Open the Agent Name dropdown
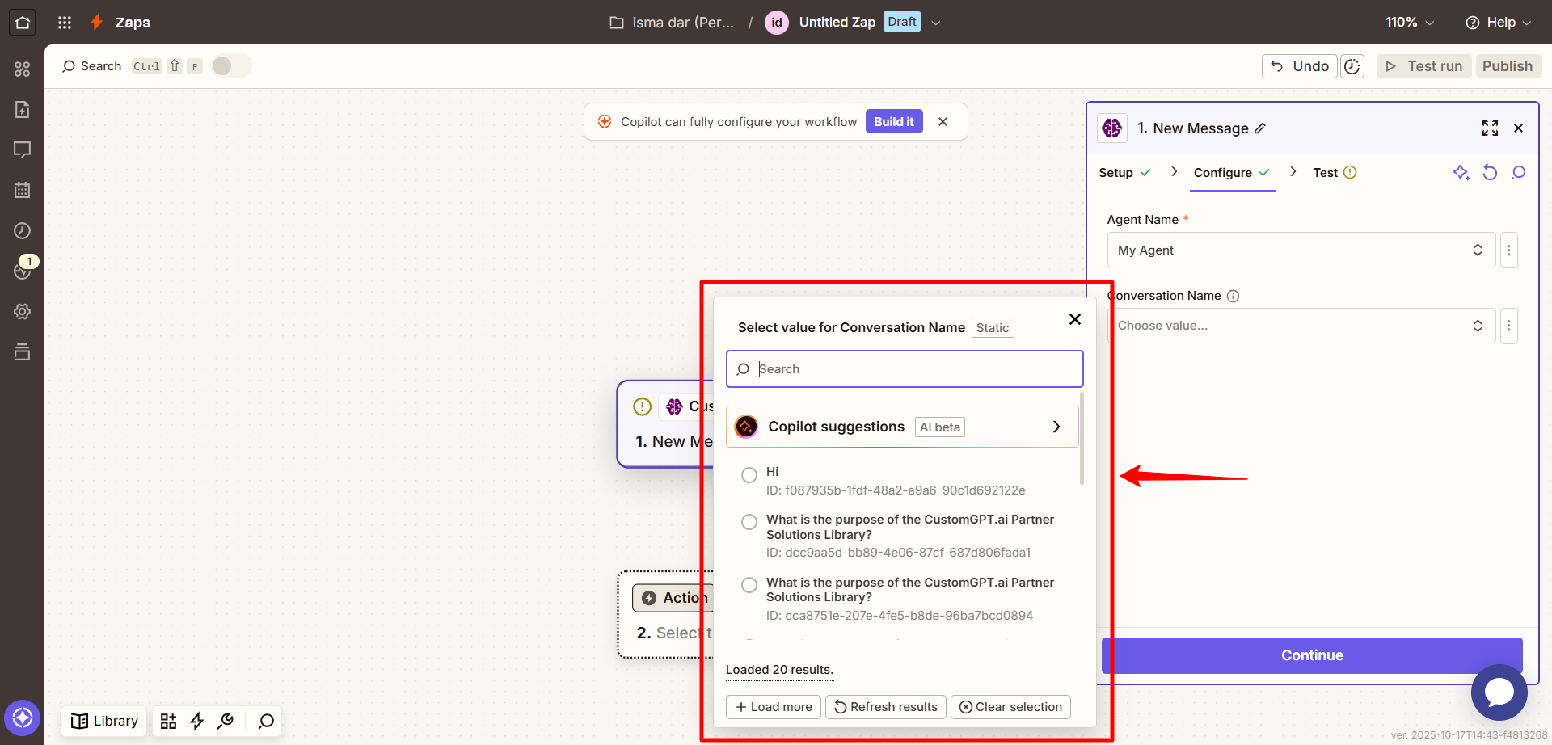Image resolution: width=1552 pixels, height=745 pixels. tap(1301, 250)
